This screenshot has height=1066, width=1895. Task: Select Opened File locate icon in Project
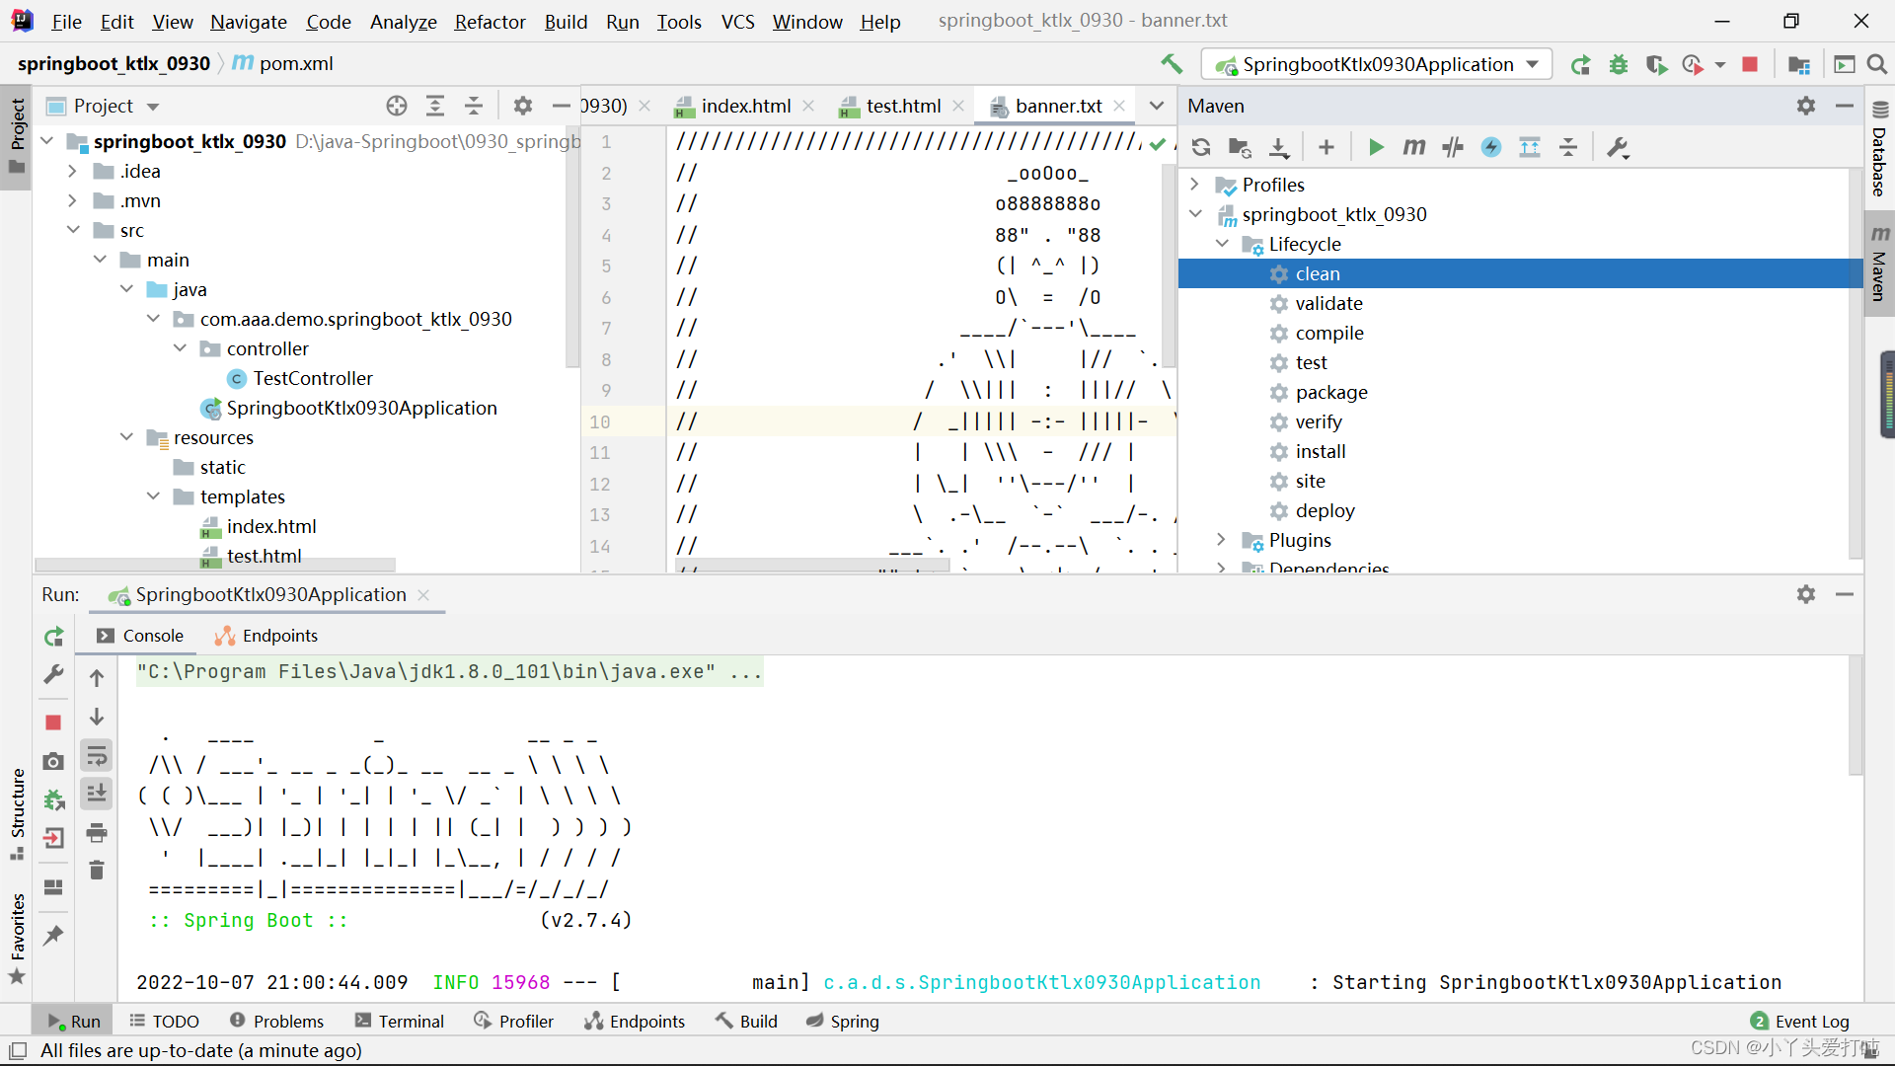click(x=397, y=106)
